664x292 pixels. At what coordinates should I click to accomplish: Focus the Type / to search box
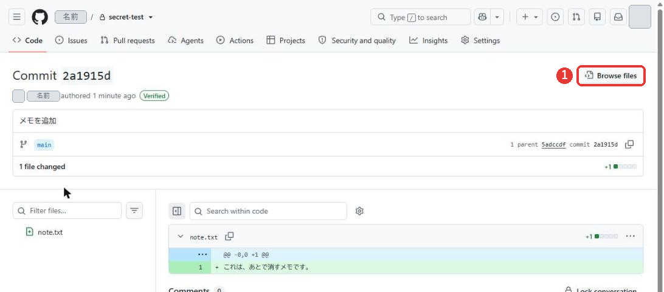(420, 17)
